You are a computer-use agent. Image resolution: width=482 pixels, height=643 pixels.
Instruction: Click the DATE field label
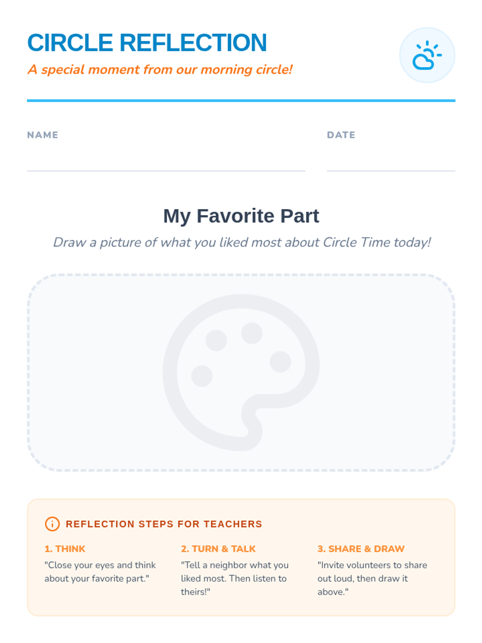(x=341, y=135)
